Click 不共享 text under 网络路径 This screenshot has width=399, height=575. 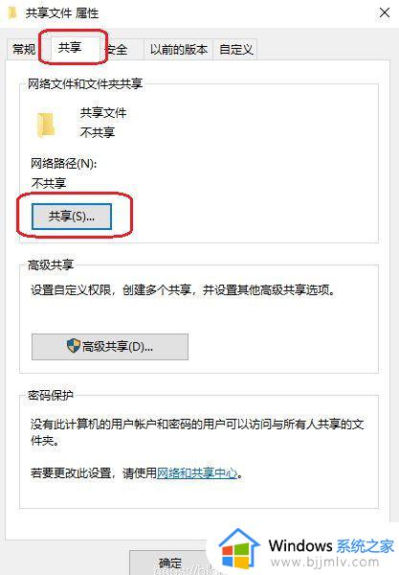coord(49,183)
